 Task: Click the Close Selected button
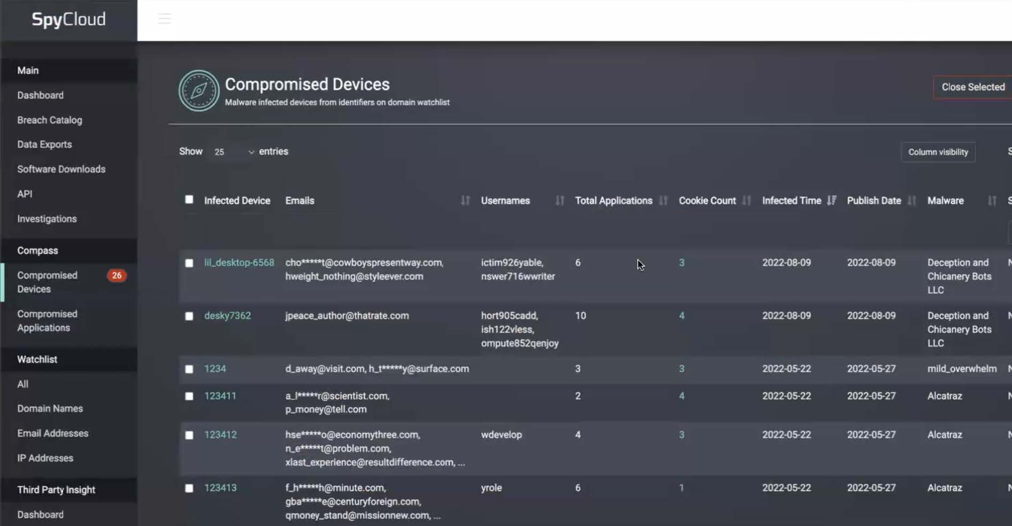click(972, 87)
